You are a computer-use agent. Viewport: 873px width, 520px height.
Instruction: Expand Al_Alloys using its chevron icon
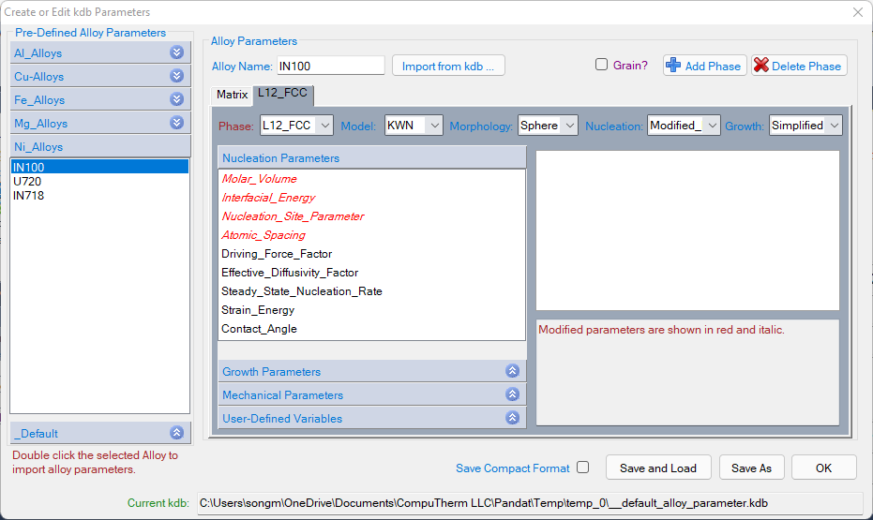pos(176,52)
